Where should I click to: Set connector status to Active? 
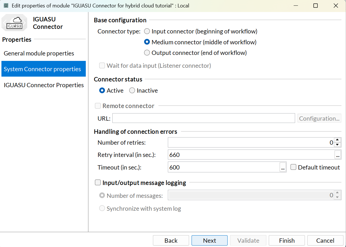(x=102, y=90)
